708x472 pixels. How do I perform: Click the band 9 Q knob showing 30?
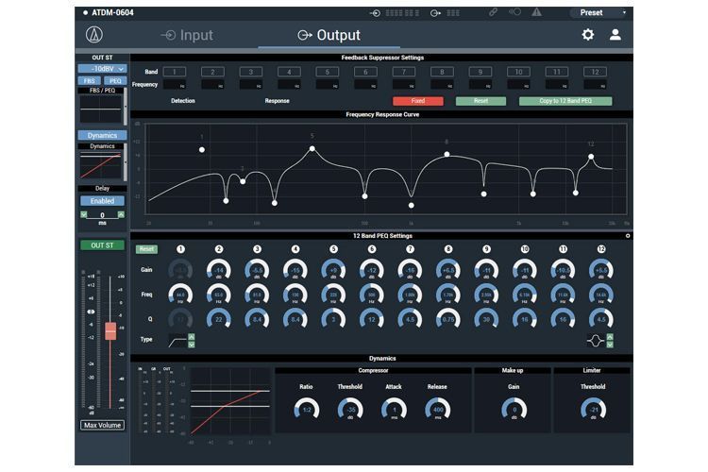486,319
